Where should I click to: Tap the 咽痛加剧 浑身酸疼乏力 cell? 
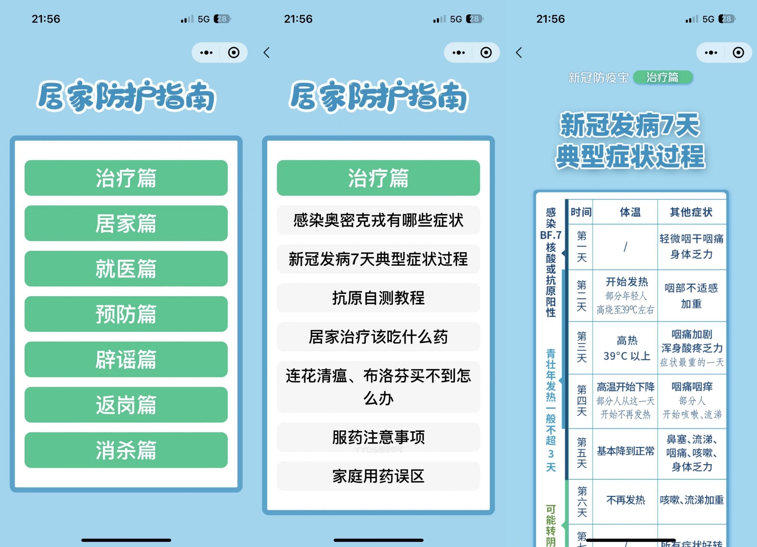[x=692, y=348]
